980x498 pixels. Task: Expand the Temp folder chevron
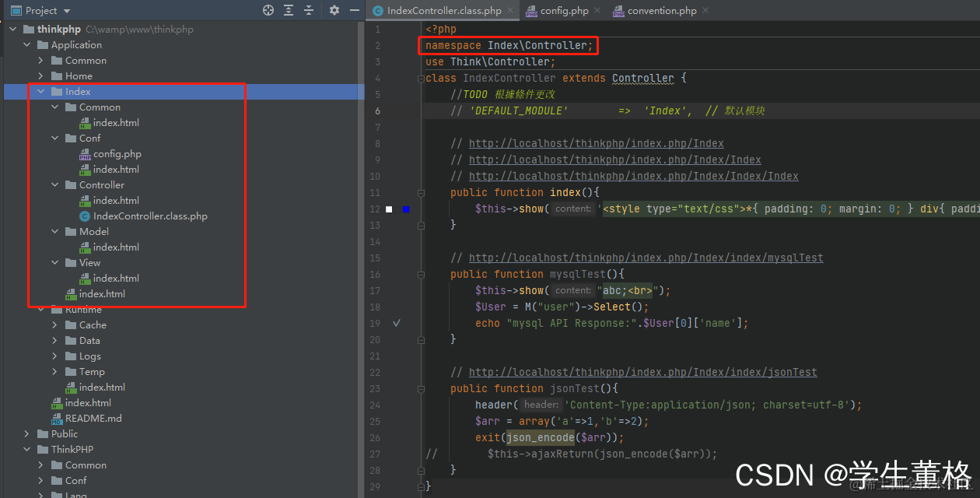point(55,372)
